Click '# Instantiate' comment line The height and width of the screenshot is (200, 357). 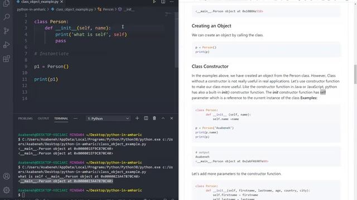[51, 54]
